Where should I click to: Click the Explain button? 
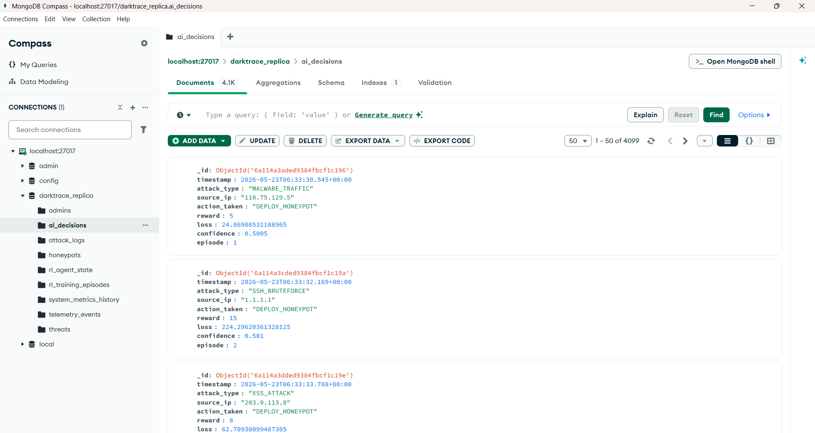coord(645,115)
